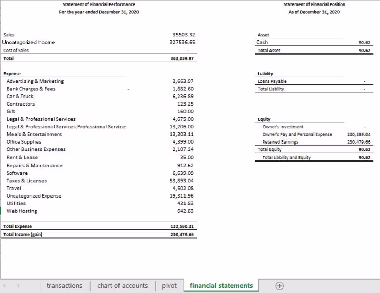
Task: Select the pivot sheet tab
Action: coord(169,286)
